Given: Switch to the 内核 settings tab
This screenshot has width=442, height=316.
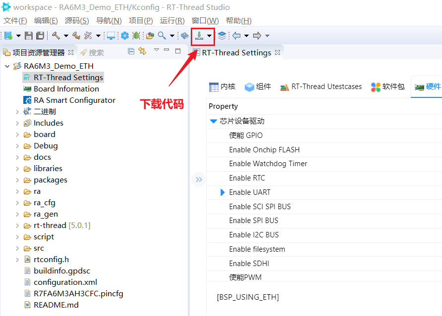Looking at the screenshot, I should [x=222, y=87].
